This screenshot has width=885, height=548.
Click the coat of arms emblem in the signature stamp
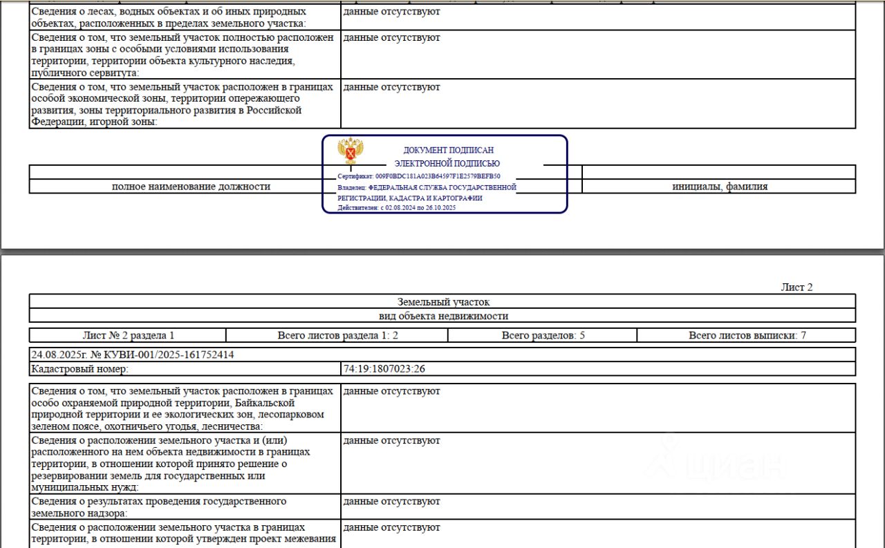pos(351,151)
